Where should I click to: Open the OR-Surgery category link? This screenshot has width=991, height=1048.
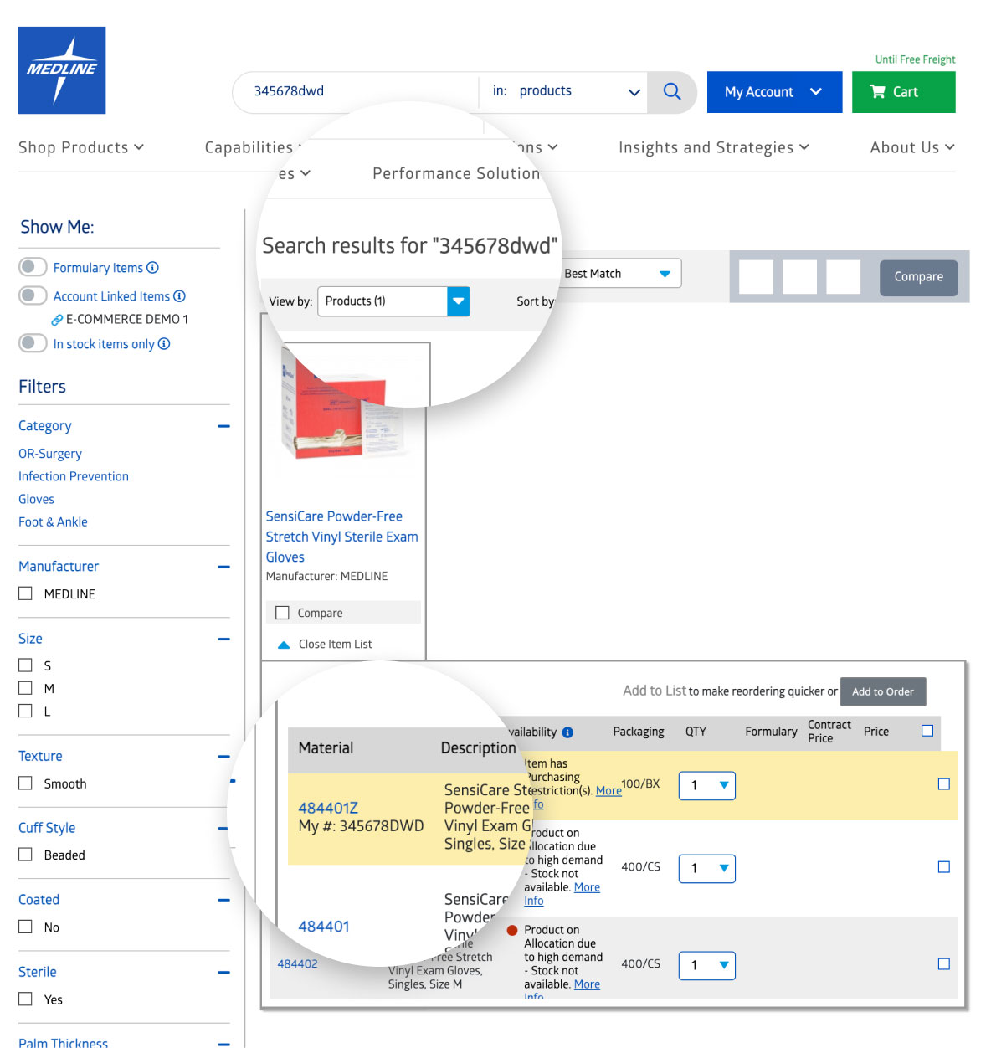50,454
